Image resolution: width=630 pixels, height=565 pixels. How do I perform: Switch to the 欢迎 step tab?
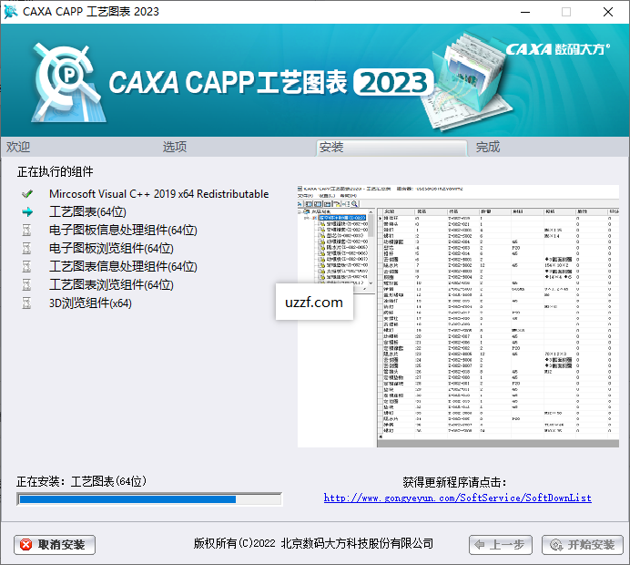tap(18, 147)
